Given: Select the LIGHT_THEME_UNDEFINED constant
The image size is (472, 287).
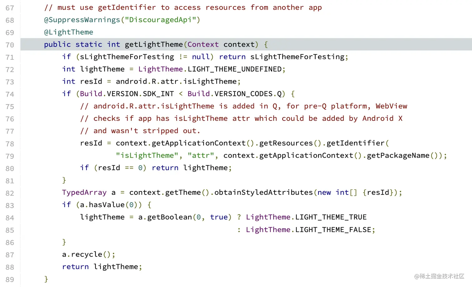Looking at the screenshot, I should pos(234,69).
